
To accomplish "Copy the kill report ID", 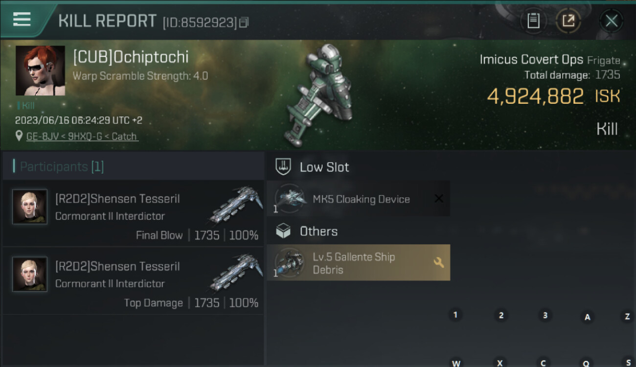I will click(x=244, y=22).
